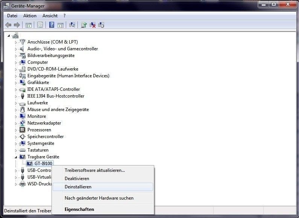
Task: Select the Monitore tree label
Action: click(36, 116)
